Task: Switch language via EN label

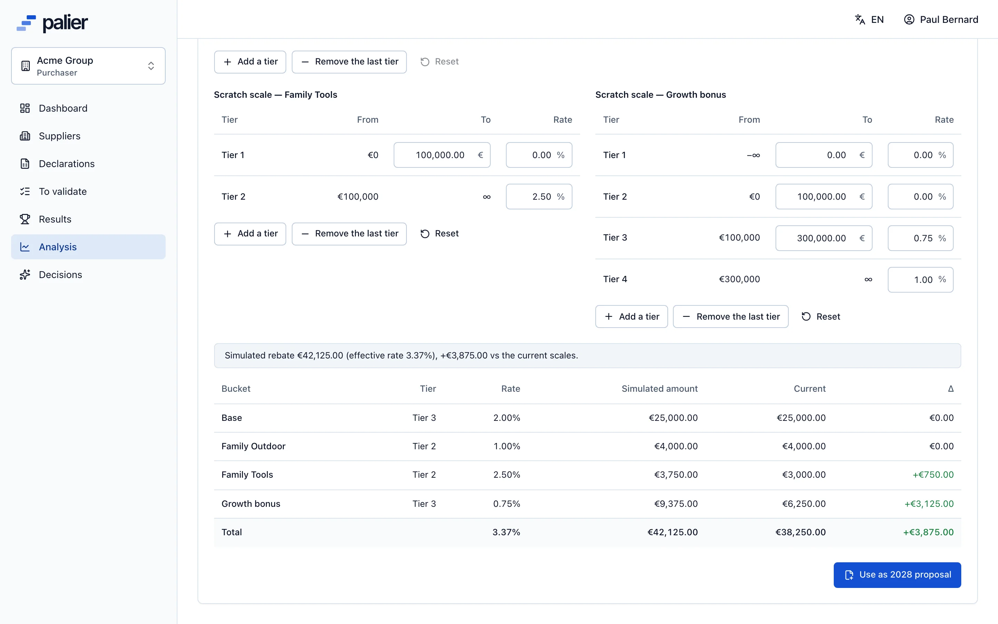Action: click(x=877, y=19)
